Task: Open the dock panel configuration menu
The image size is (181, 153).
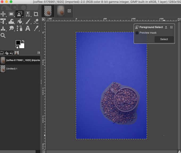Action: 39,53
